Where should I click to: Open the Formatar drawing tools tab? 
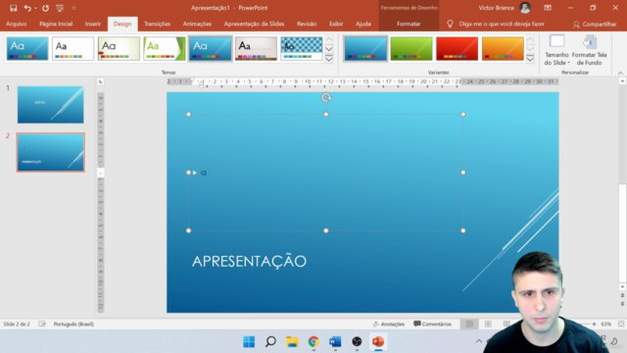coord(409,24)
